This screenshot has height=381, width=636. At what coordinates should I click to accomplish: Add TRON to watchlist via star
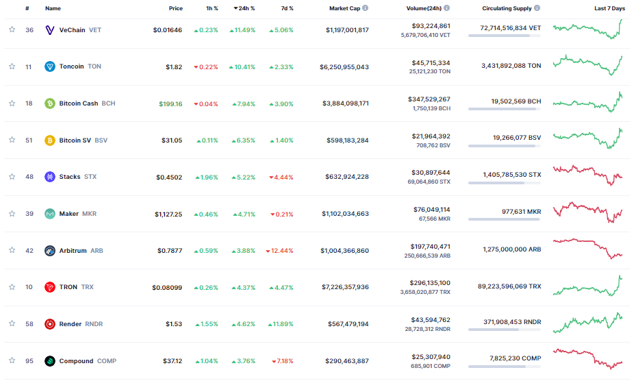[12, 287]
